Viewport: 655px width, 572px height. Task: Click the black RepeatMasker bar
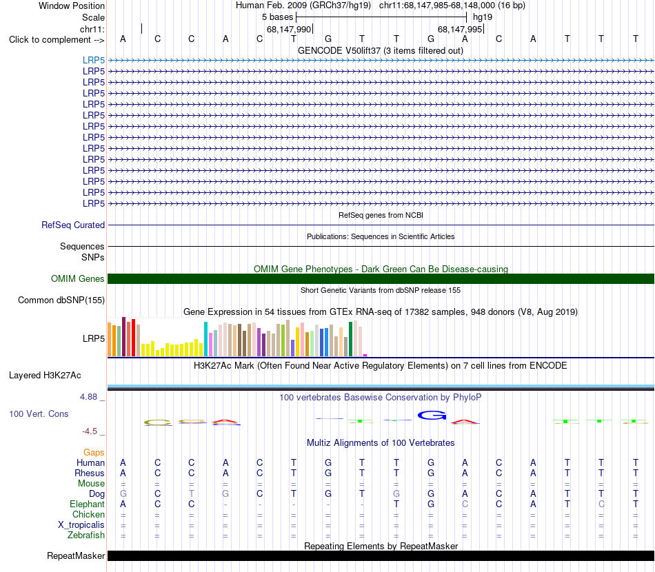point(381,555)
